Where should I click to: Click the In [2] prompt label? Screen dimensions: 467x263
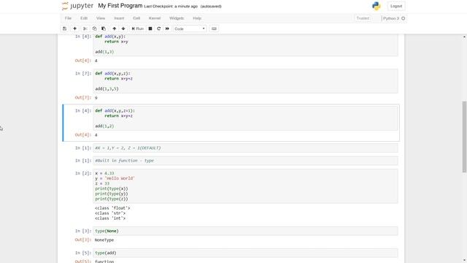[83, 173]
